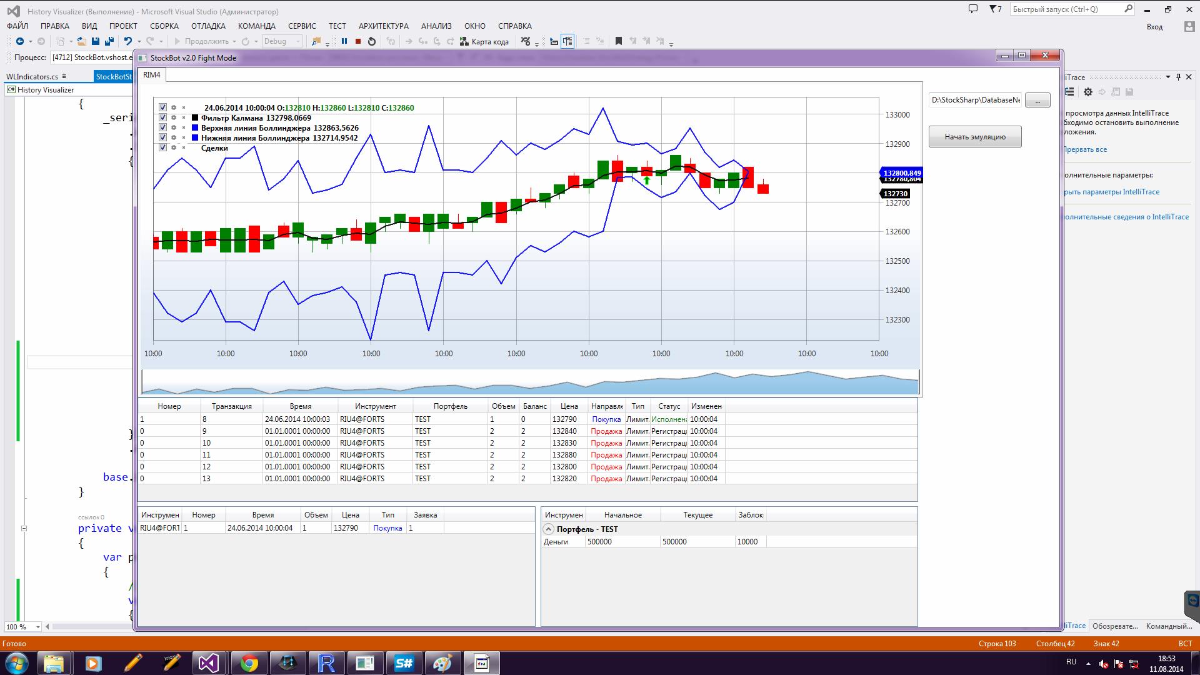Select the RIM4 tab

click(152, 75)
